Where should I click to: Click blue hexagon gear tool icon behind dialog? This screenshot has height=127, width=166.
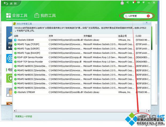(9, 59)
